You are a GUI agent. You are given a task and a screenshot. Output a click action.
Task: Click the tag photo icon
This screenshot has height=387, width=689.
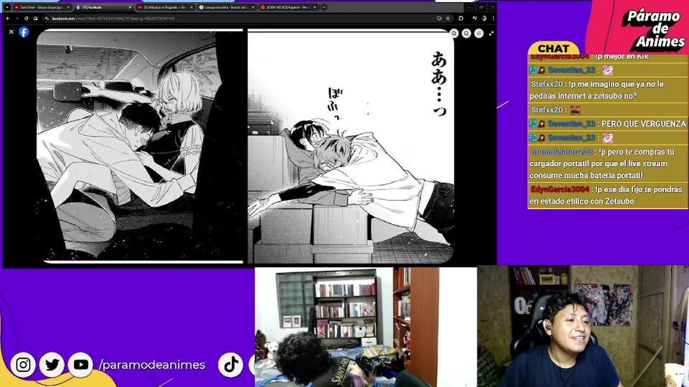tap(479, 33)
